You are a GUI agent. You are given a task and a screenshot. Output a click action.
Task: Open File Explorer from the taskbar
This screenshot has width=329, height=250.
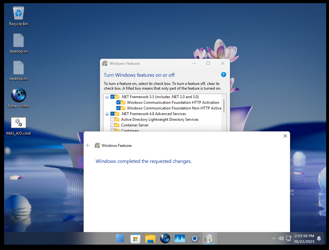click(150, 238)
